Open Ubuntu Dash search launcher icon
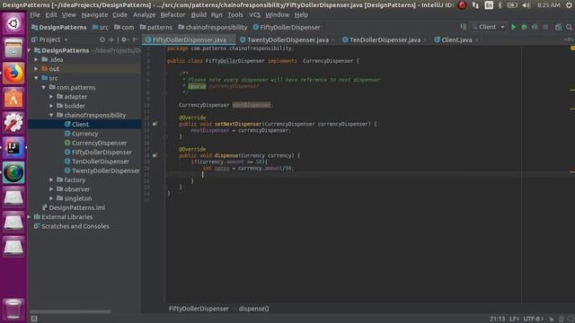 [13, 24]
